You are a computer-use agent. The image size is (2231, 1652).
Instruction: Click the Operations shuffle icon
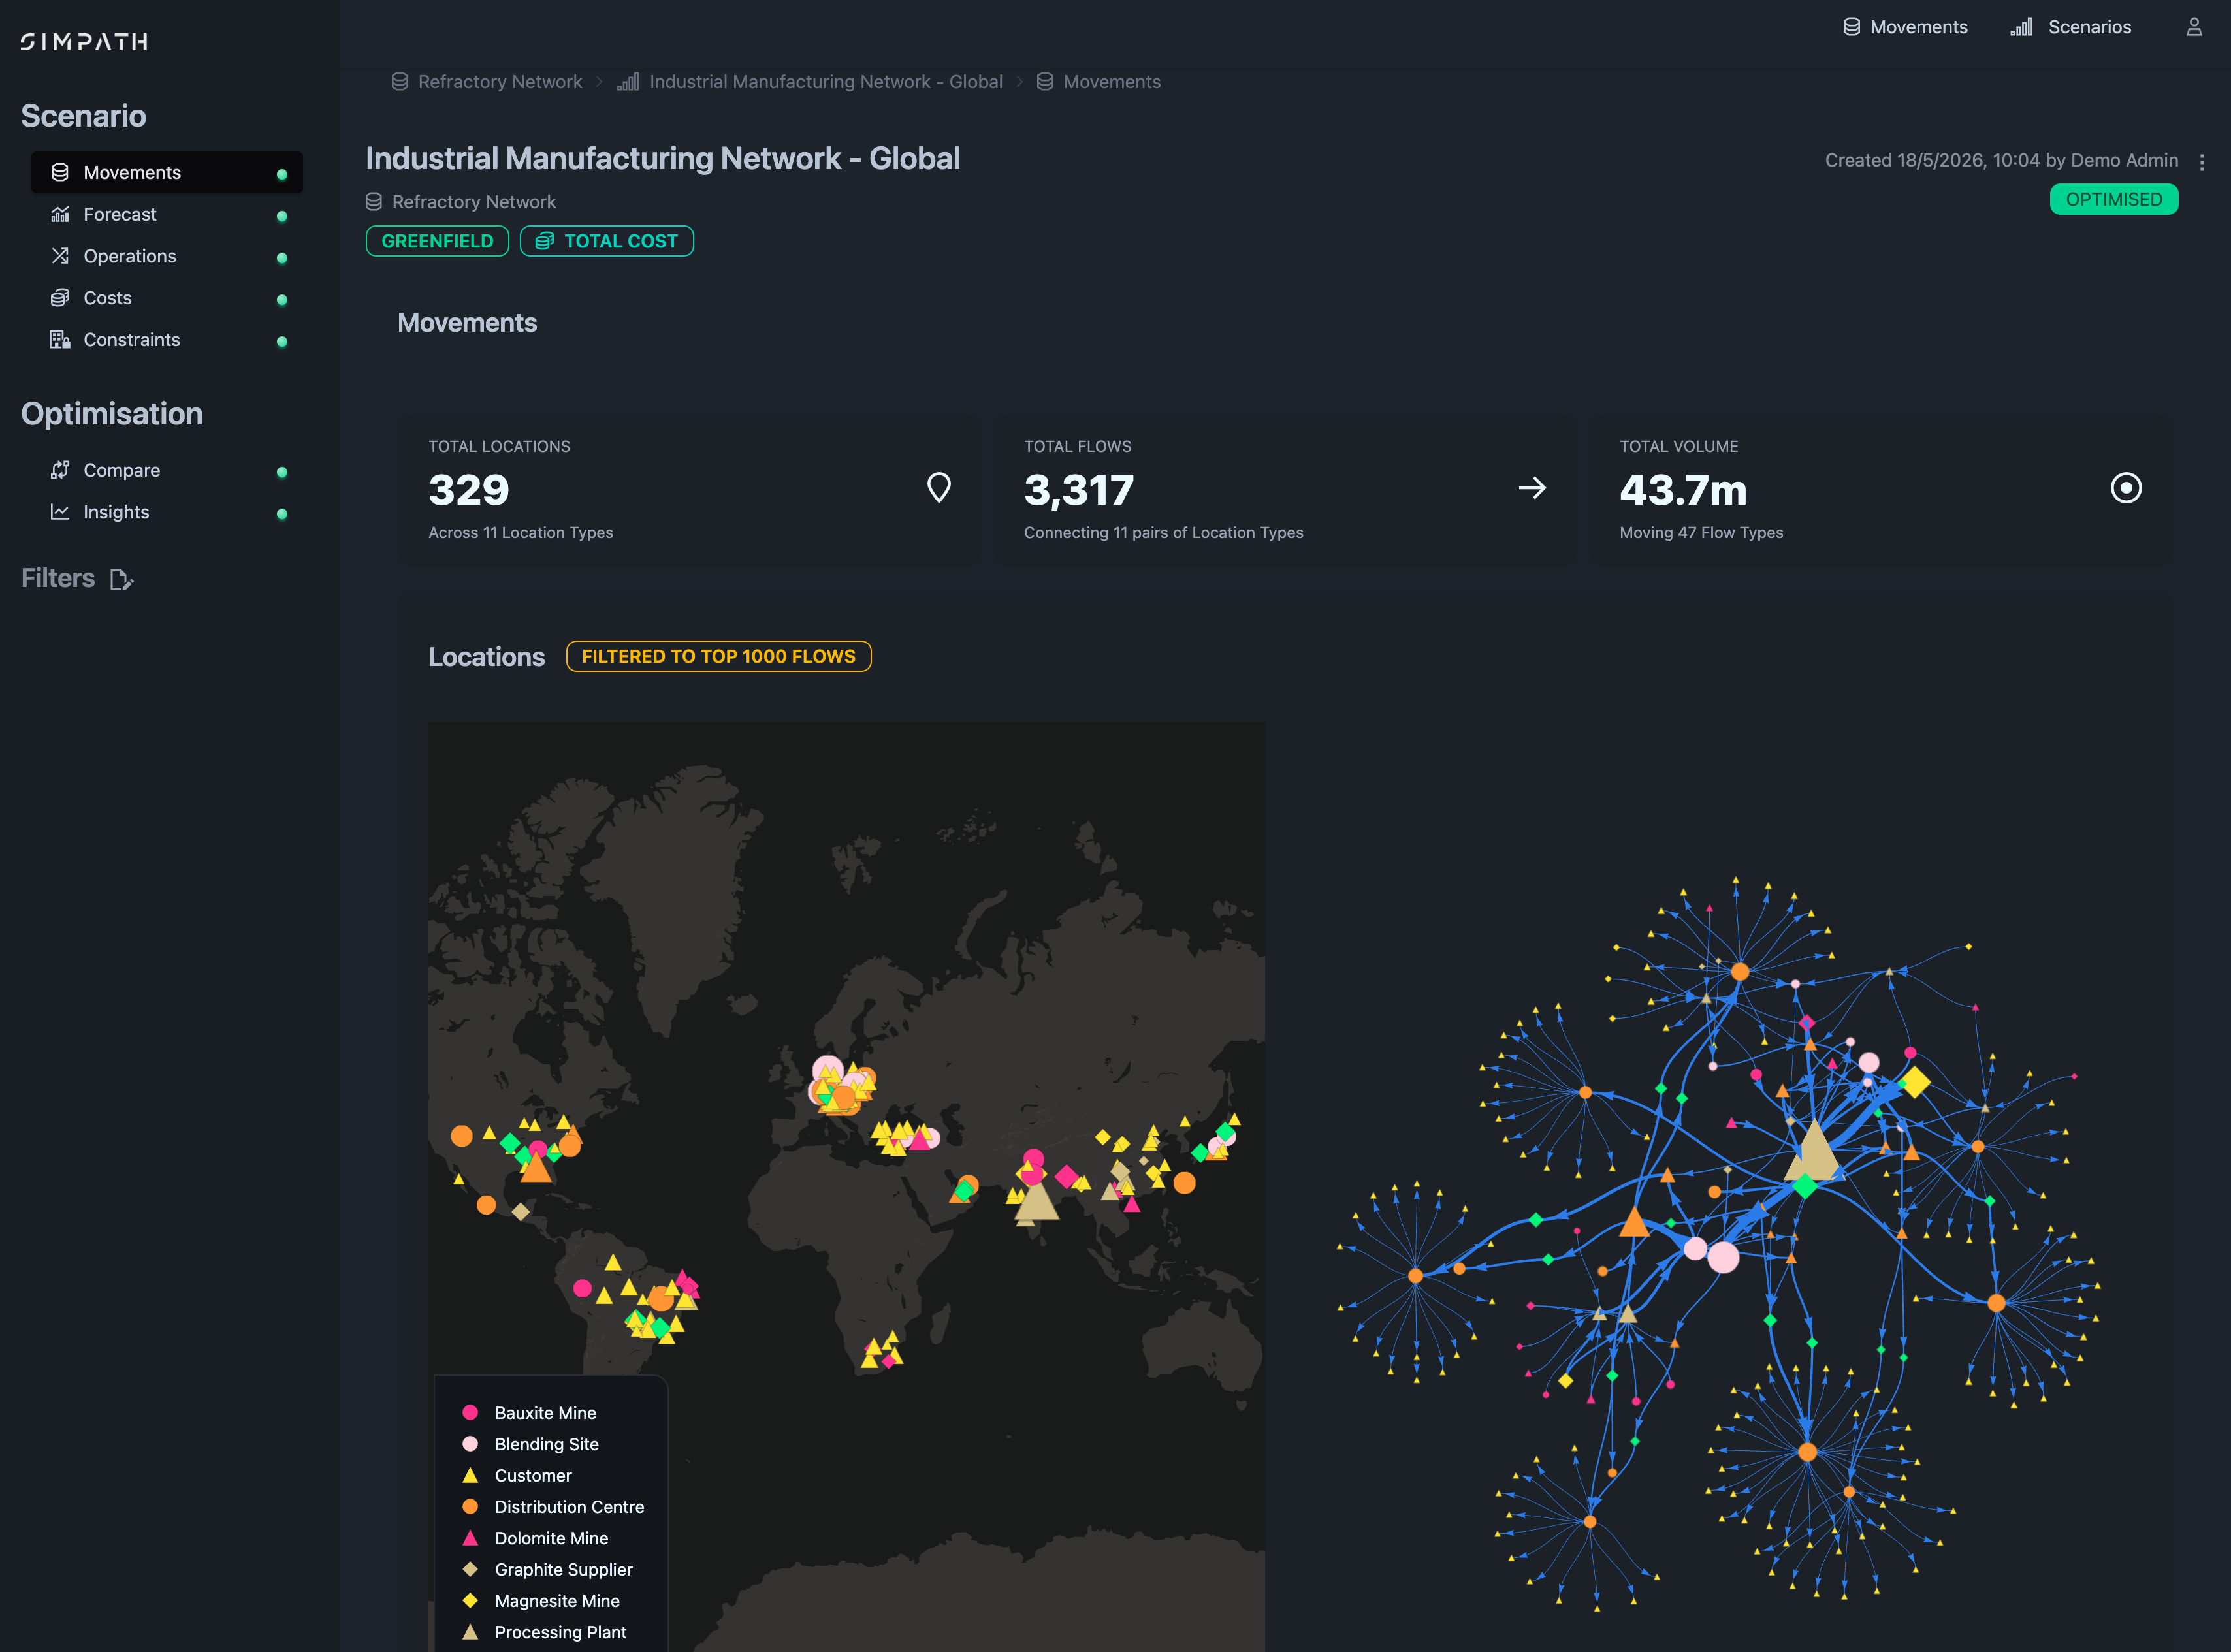coord(60,256)
